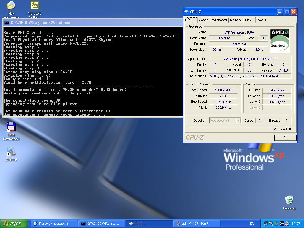
Task: Click the 90 nm technology value
Action: point(217,50)
